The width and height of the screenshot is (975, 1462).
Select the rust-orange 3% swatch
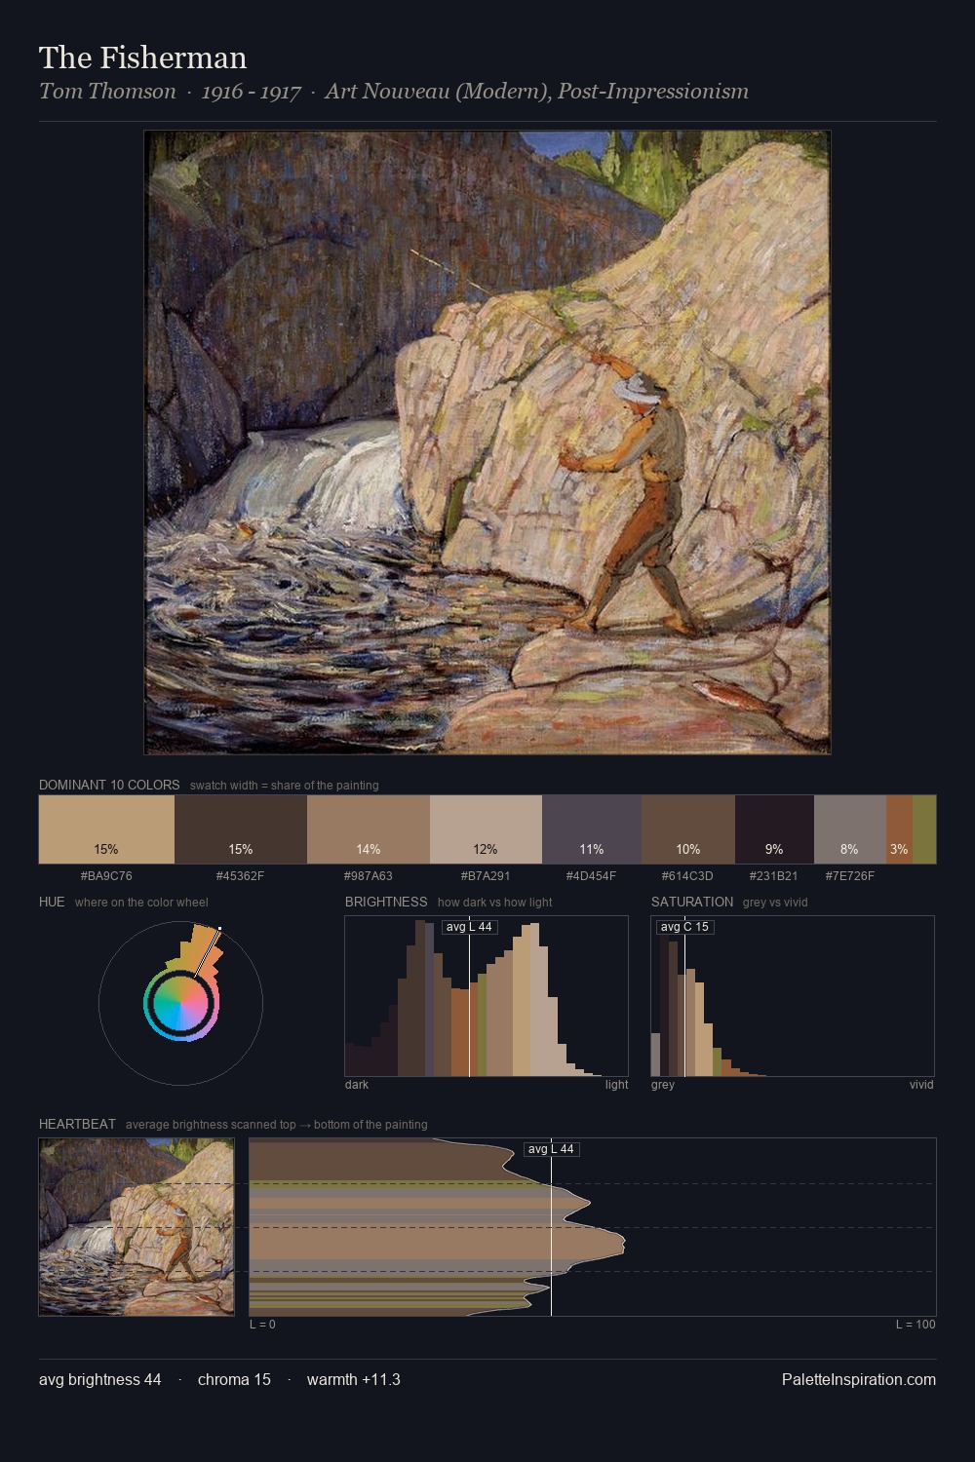(899, 829)
